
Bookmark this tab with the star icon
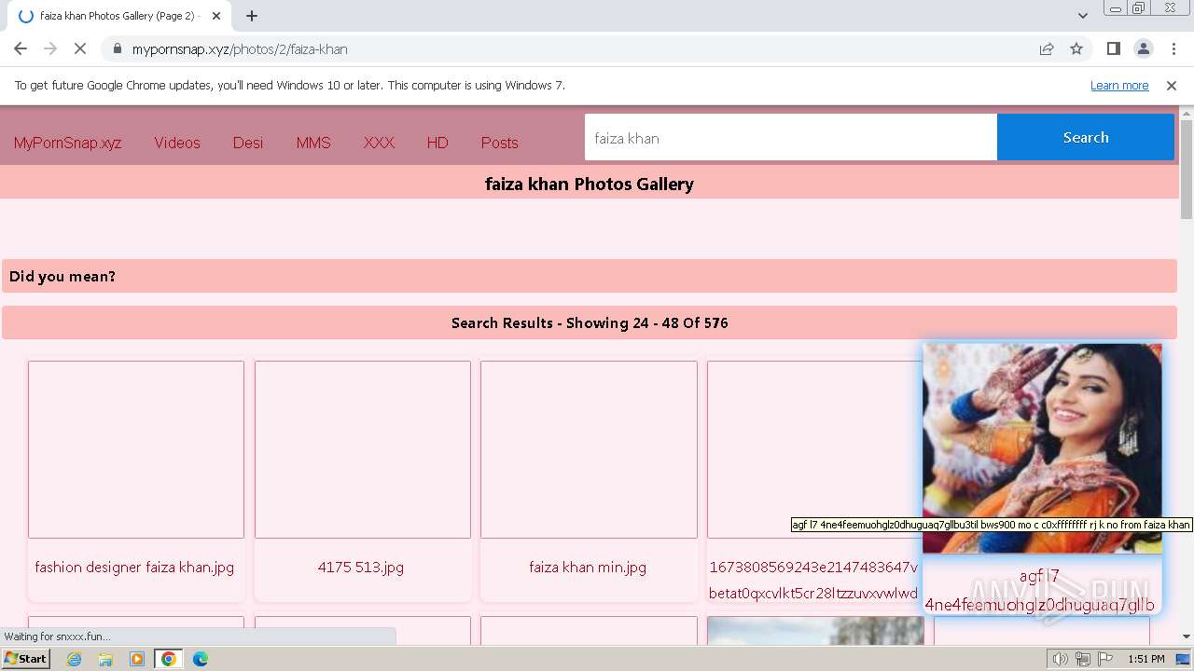1076,48
